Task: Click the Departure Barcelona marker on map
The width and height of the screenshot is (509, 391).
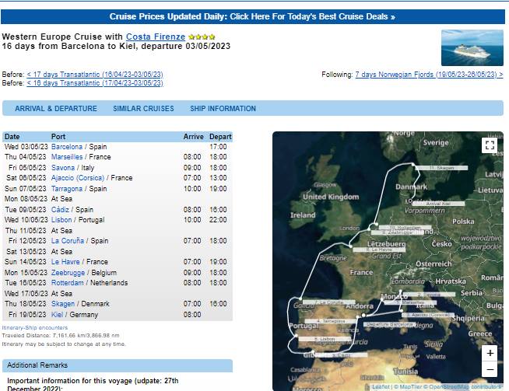Action: 390,324
